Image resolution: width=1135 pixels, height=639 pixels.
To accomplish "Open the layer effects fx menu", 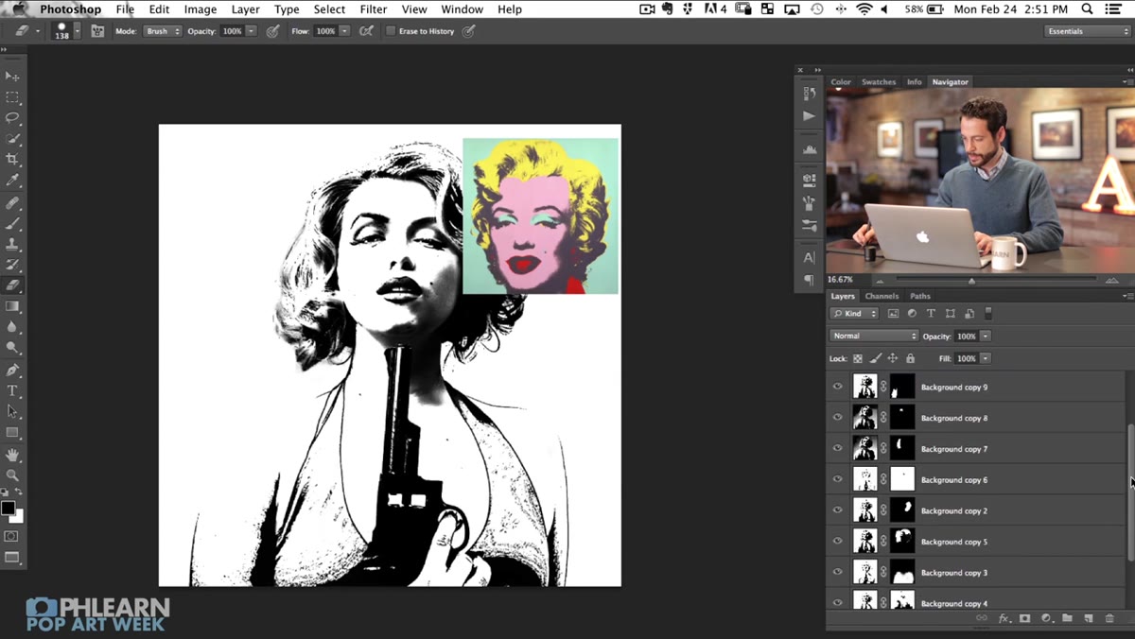I will (x=1004, y=618).
